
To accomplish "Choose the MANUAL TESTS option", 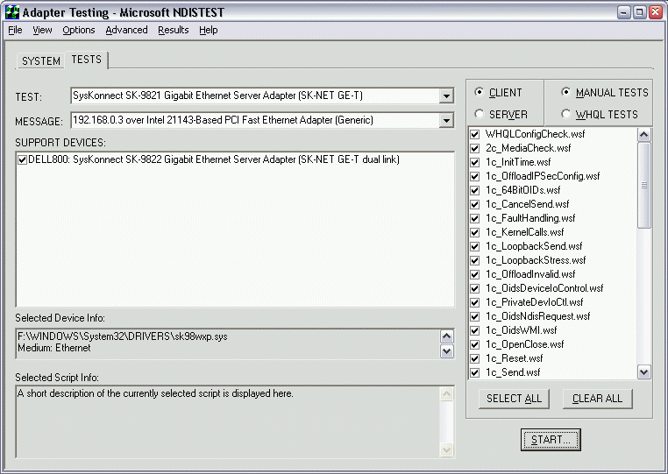I will tap(565, 92).
